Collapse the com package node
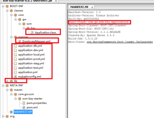154x118 pixels. [11, 15]
